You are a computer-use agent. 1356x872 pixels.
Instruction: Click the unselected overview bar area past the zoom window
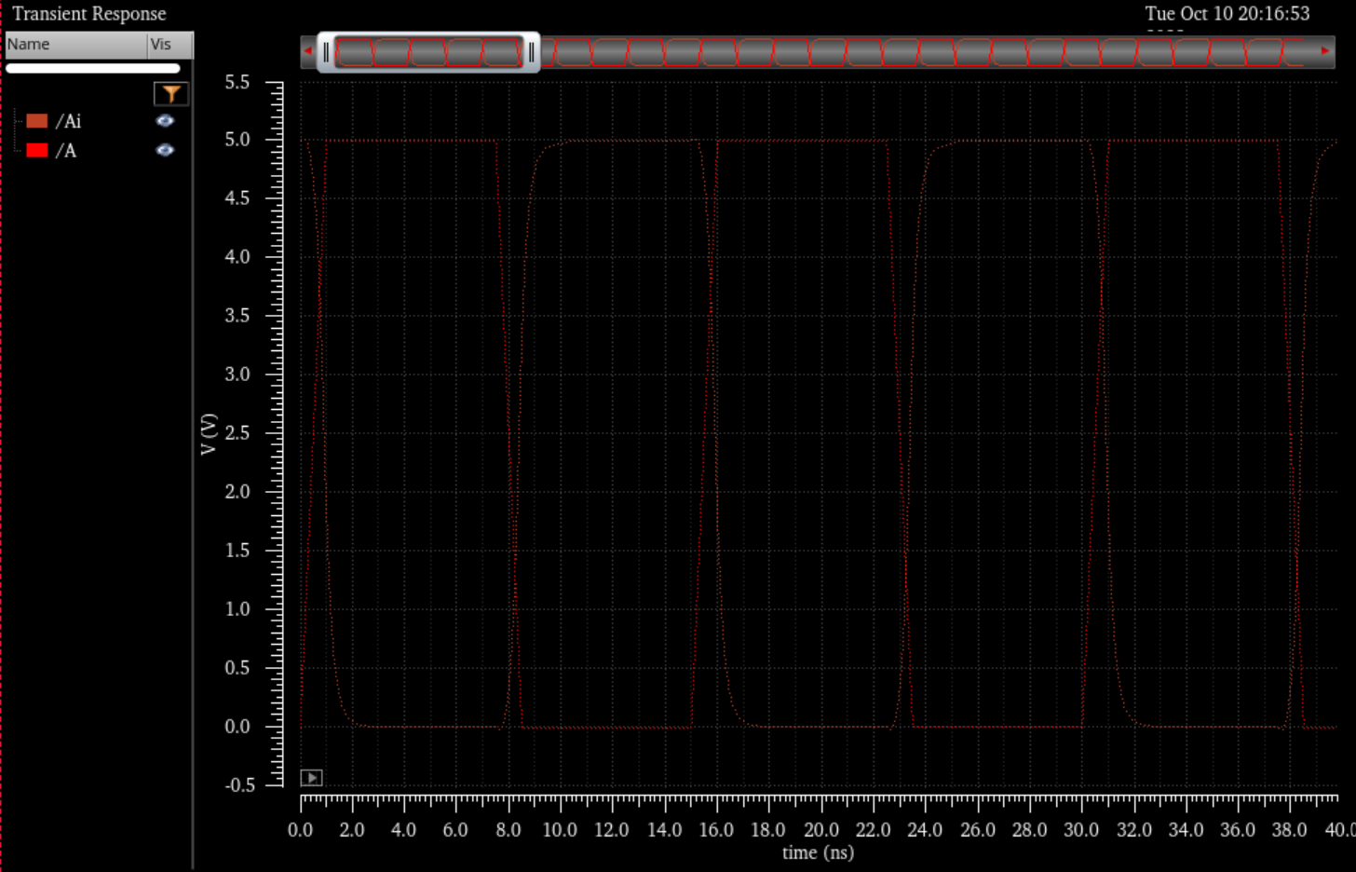coord(931,52)
